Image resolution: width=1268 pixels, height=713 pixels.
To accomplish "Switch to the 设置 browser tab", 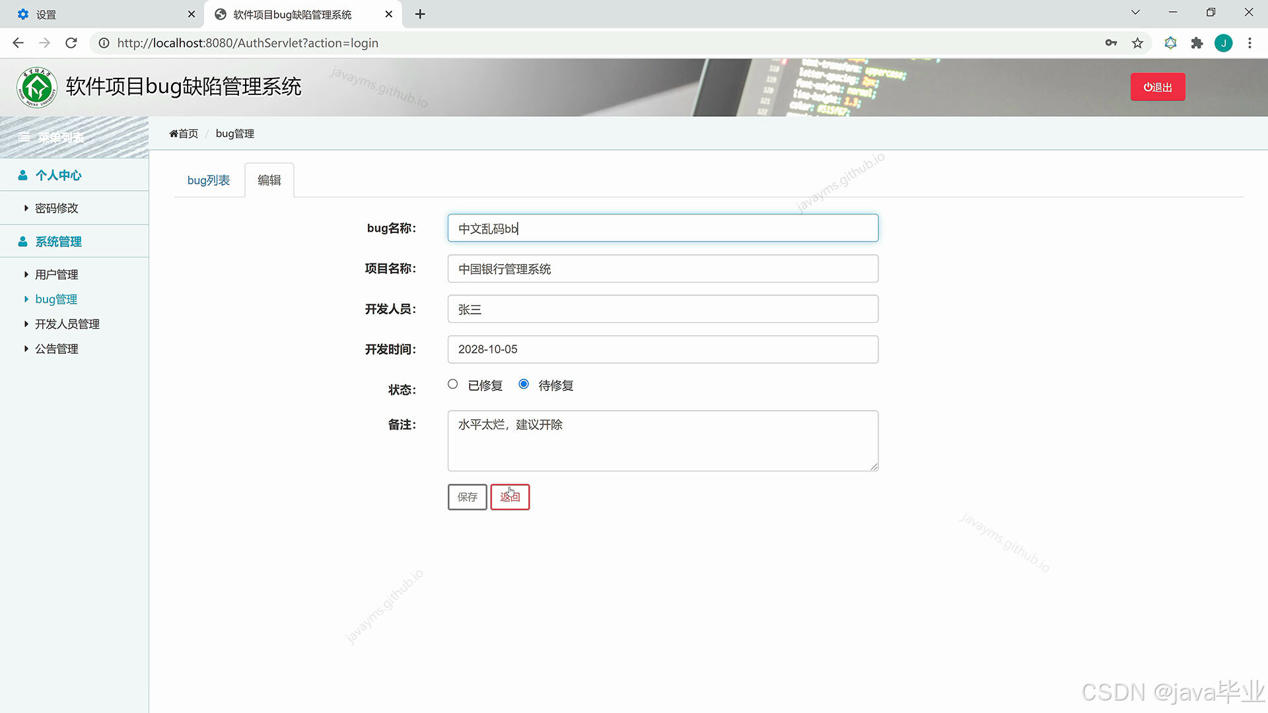I will pyautogui.click(x=102, y=14).
